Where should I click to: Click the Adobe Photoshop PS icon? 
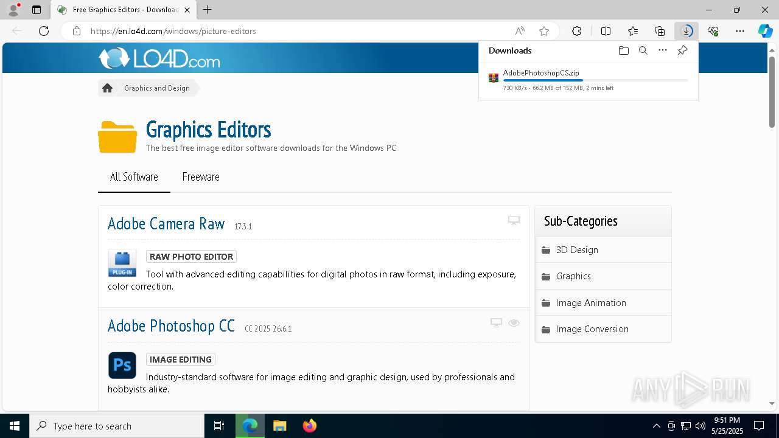click(122, 365)
